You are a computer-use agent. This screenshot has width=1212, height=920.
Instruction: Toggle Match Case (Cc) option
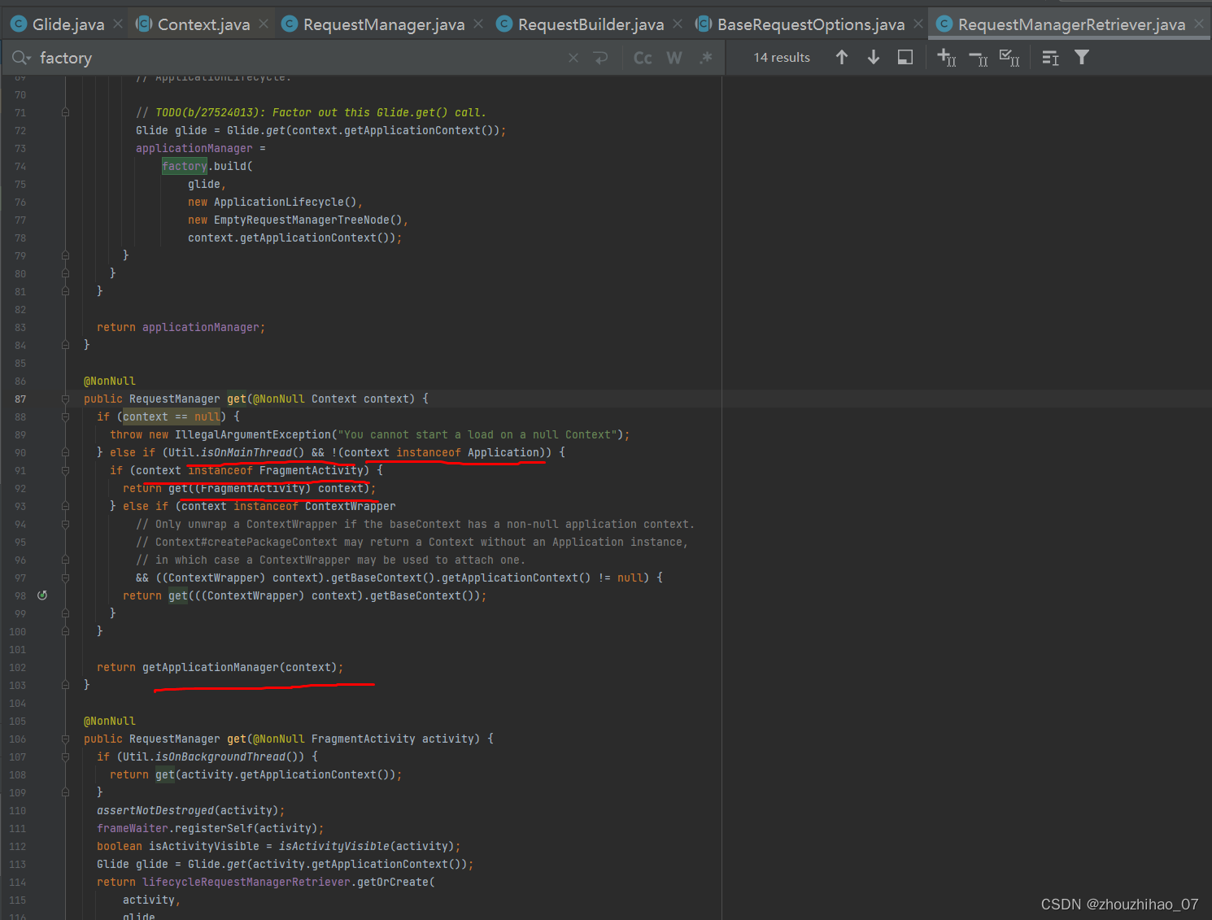coord(643,58)
